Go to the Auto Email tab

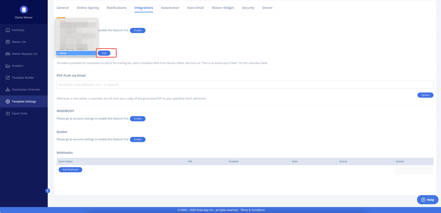coord(196,8)
